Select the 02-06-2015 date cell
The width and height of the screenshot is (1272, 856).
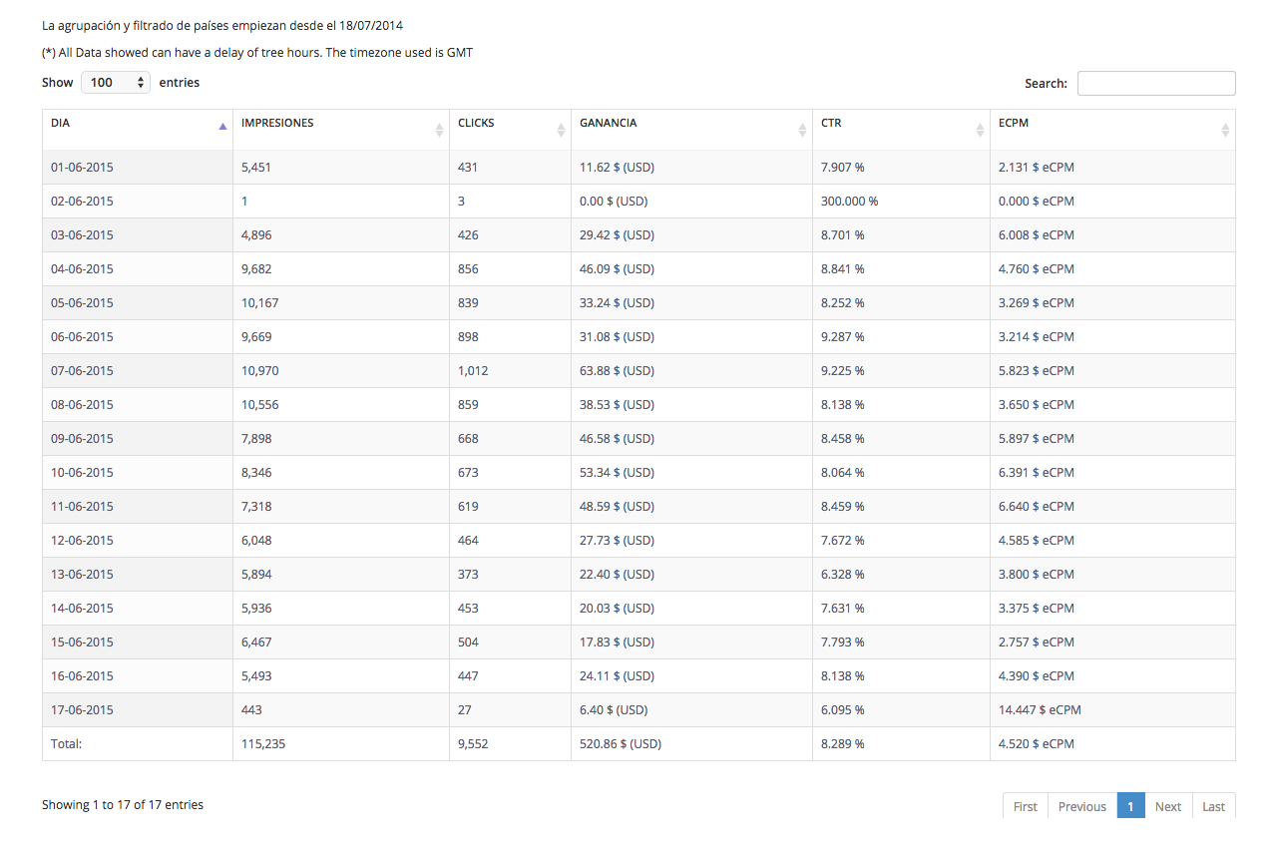click(138, 202)
